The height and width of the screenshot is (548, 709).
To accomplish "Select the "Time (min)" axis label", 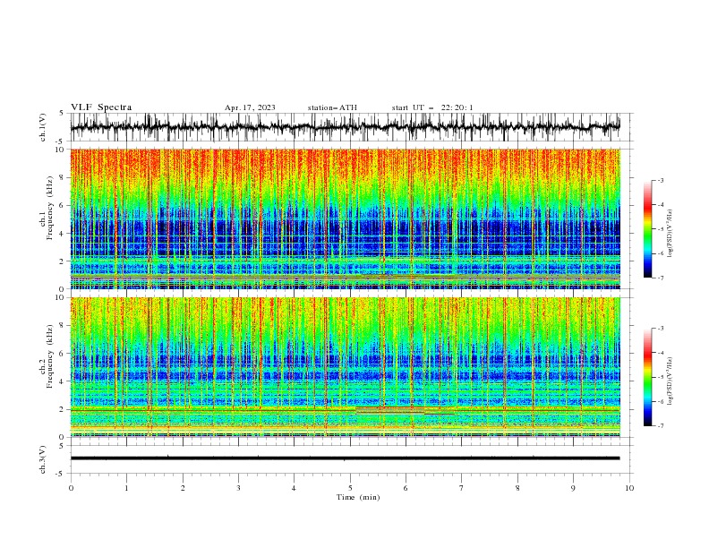I will 358,497.
